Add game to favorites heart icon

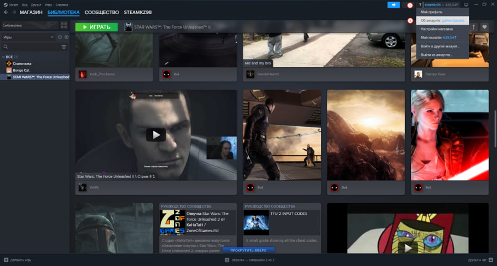click(x=484, y=27)
